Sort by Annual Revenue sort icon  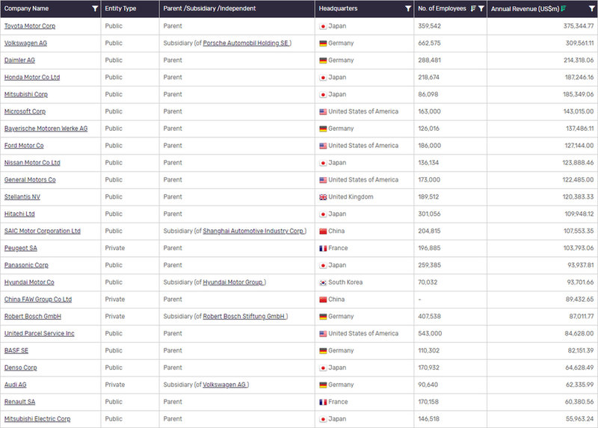[x=564, y=8]
